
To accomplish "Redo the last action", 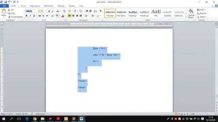I will pos(14,2).
